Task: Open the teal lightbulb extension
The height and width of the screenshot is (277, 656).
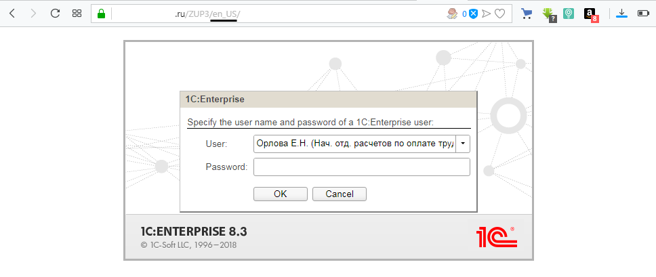Action: (570, 14)
